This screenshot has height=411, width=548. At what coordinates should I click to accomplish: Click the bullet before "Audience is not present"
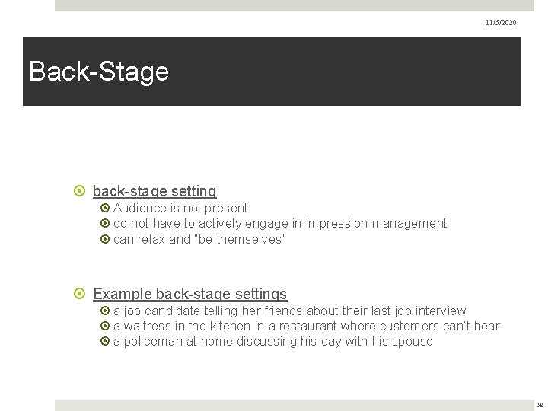pyautogui.click(x=105, y=209)
